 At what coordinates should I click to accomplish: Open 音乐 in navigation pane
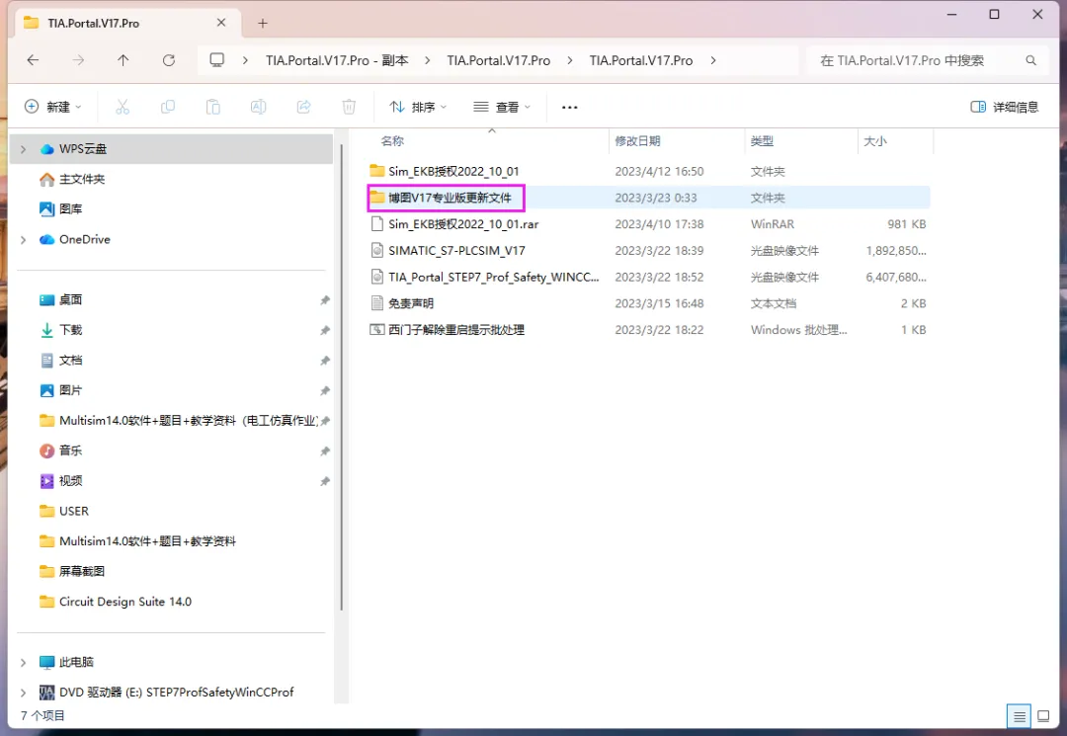(60, 450)
